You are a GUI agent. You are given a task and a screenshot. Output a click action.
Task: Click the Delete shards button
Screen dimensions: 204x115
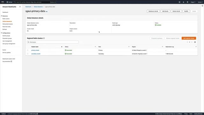(x=176, y=11)
